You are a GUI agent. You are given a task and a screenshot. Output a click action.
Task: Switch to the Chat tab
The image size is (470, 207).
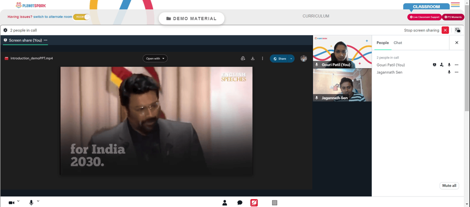pos(398,43)
